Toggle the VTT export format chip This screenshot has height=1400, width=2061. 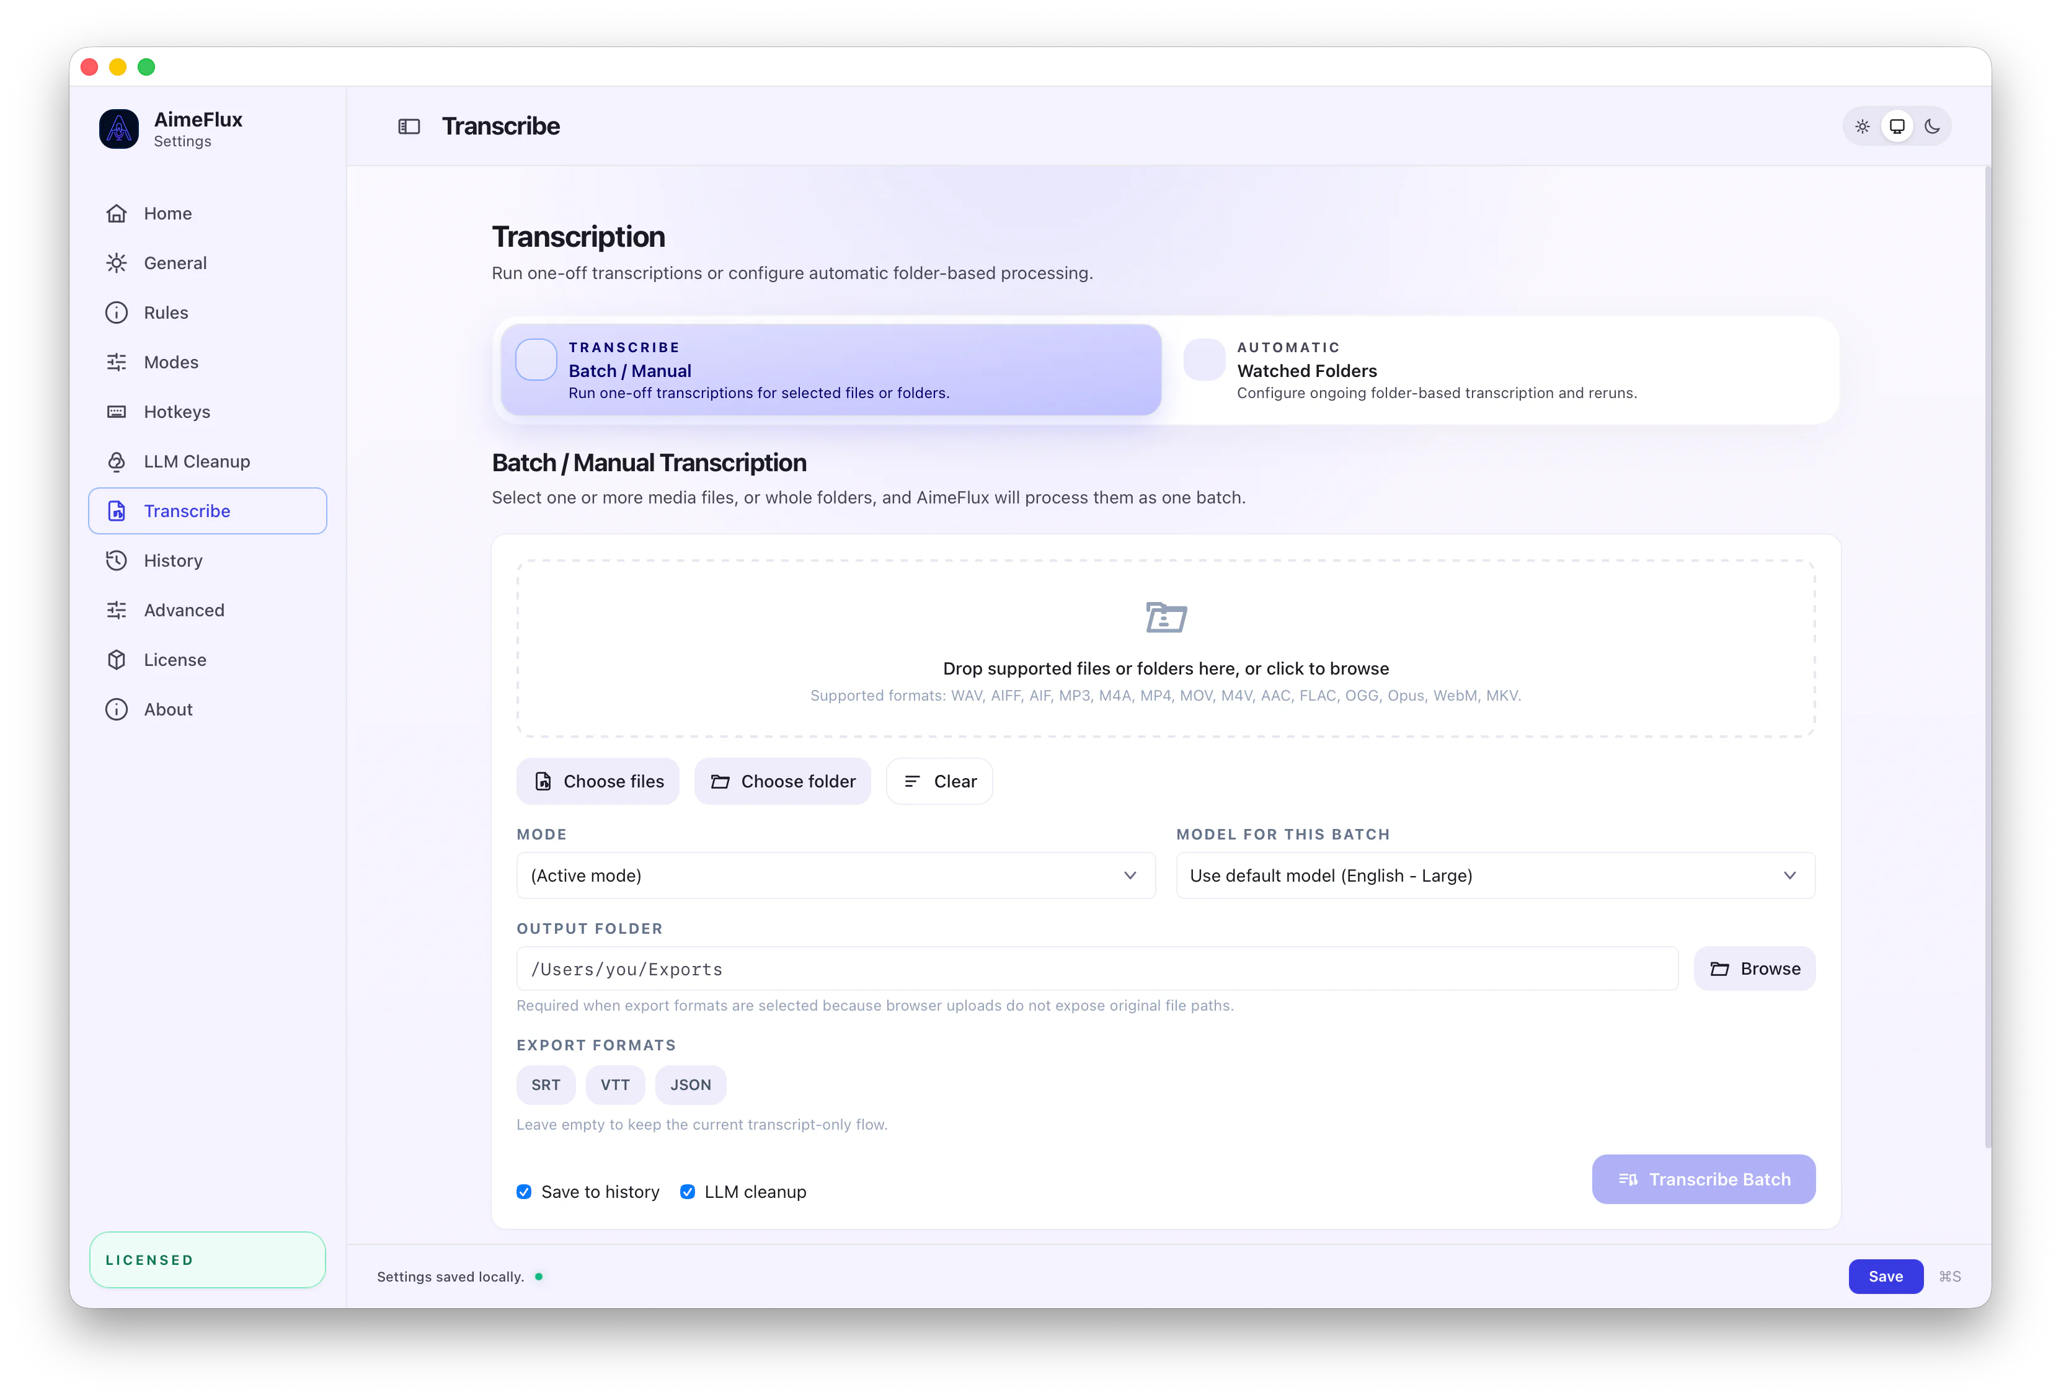point(616,1085)
